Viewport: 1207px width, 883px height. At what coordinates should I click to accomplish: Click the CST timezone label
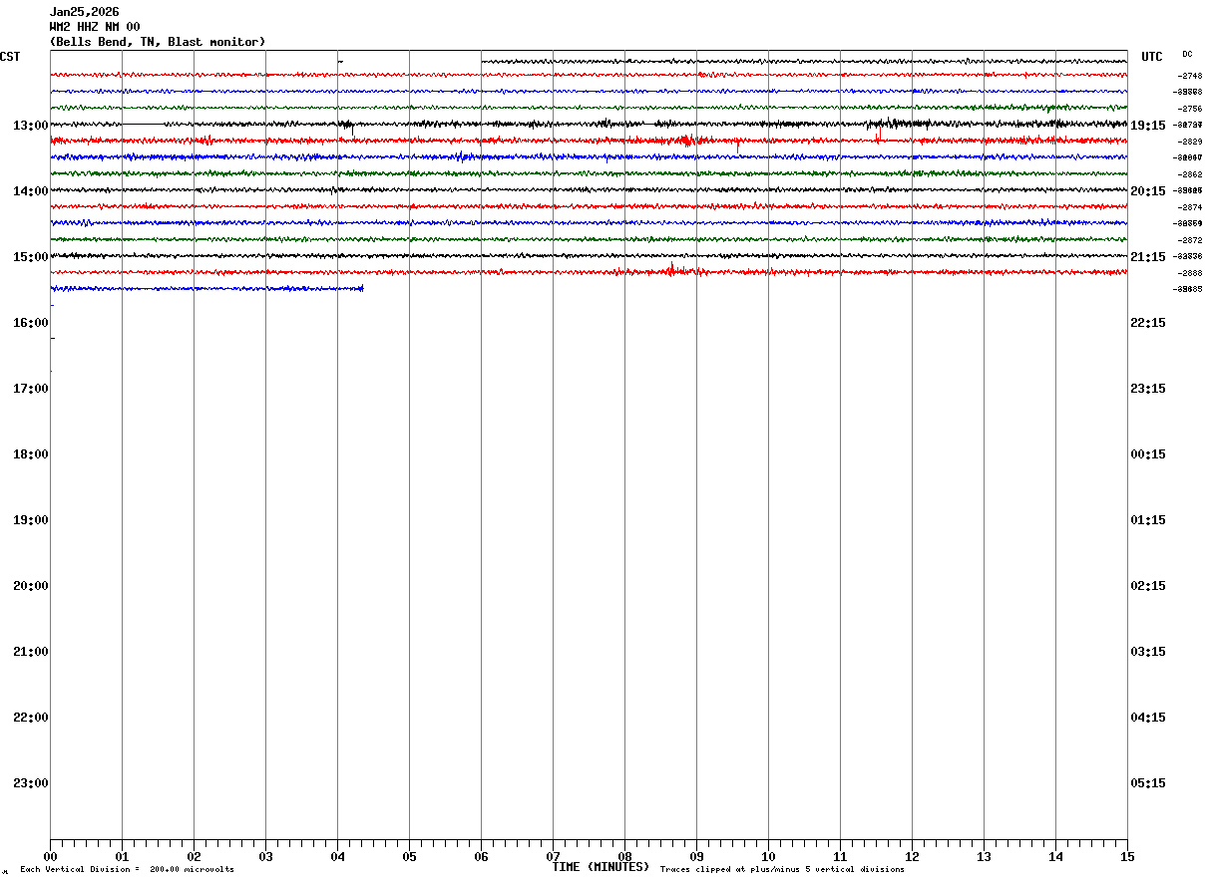coord(10,57)
